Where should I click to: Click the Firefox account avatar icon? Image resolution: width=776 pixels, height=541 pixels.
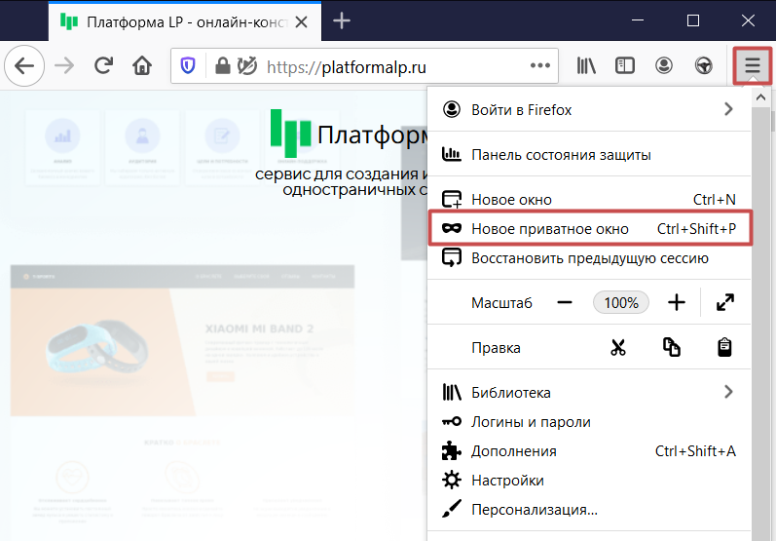click(x=664, y=66)
